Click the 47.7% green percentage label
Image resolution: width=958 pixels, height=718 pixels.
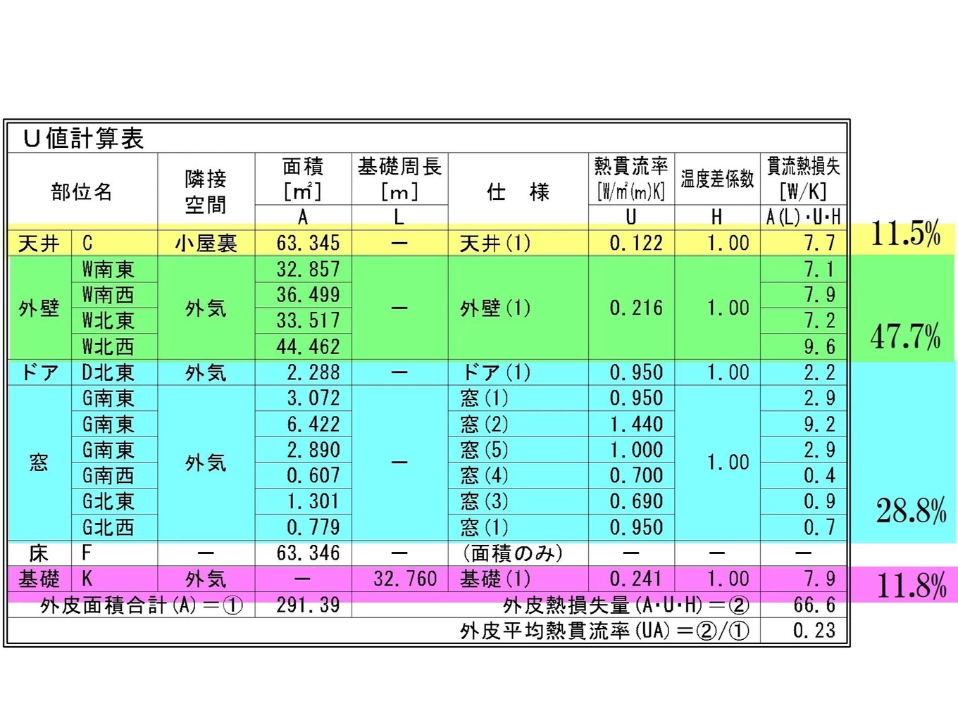pos(905,337)
